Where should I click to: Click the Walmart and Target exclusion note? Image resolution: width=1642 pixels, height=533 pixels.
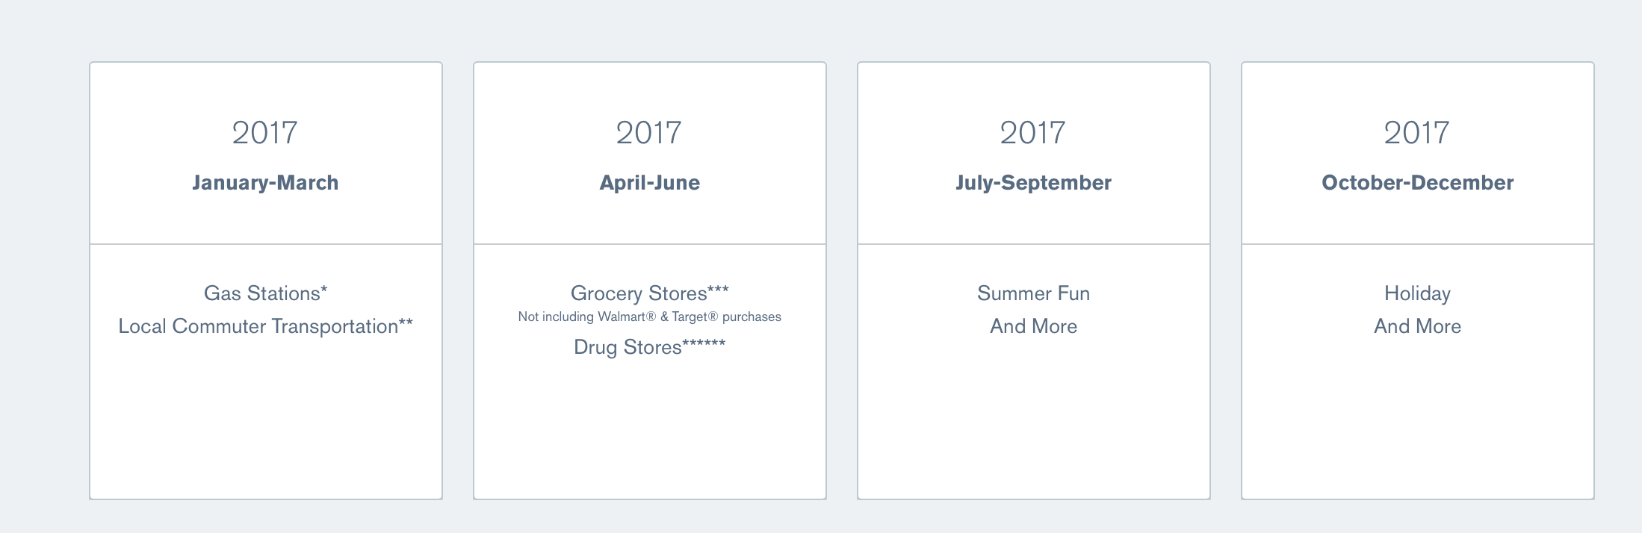(x=649, y=317)
